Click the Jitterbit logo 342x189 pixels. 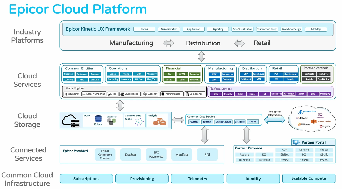pyautogui.click(x=302, y=118)
